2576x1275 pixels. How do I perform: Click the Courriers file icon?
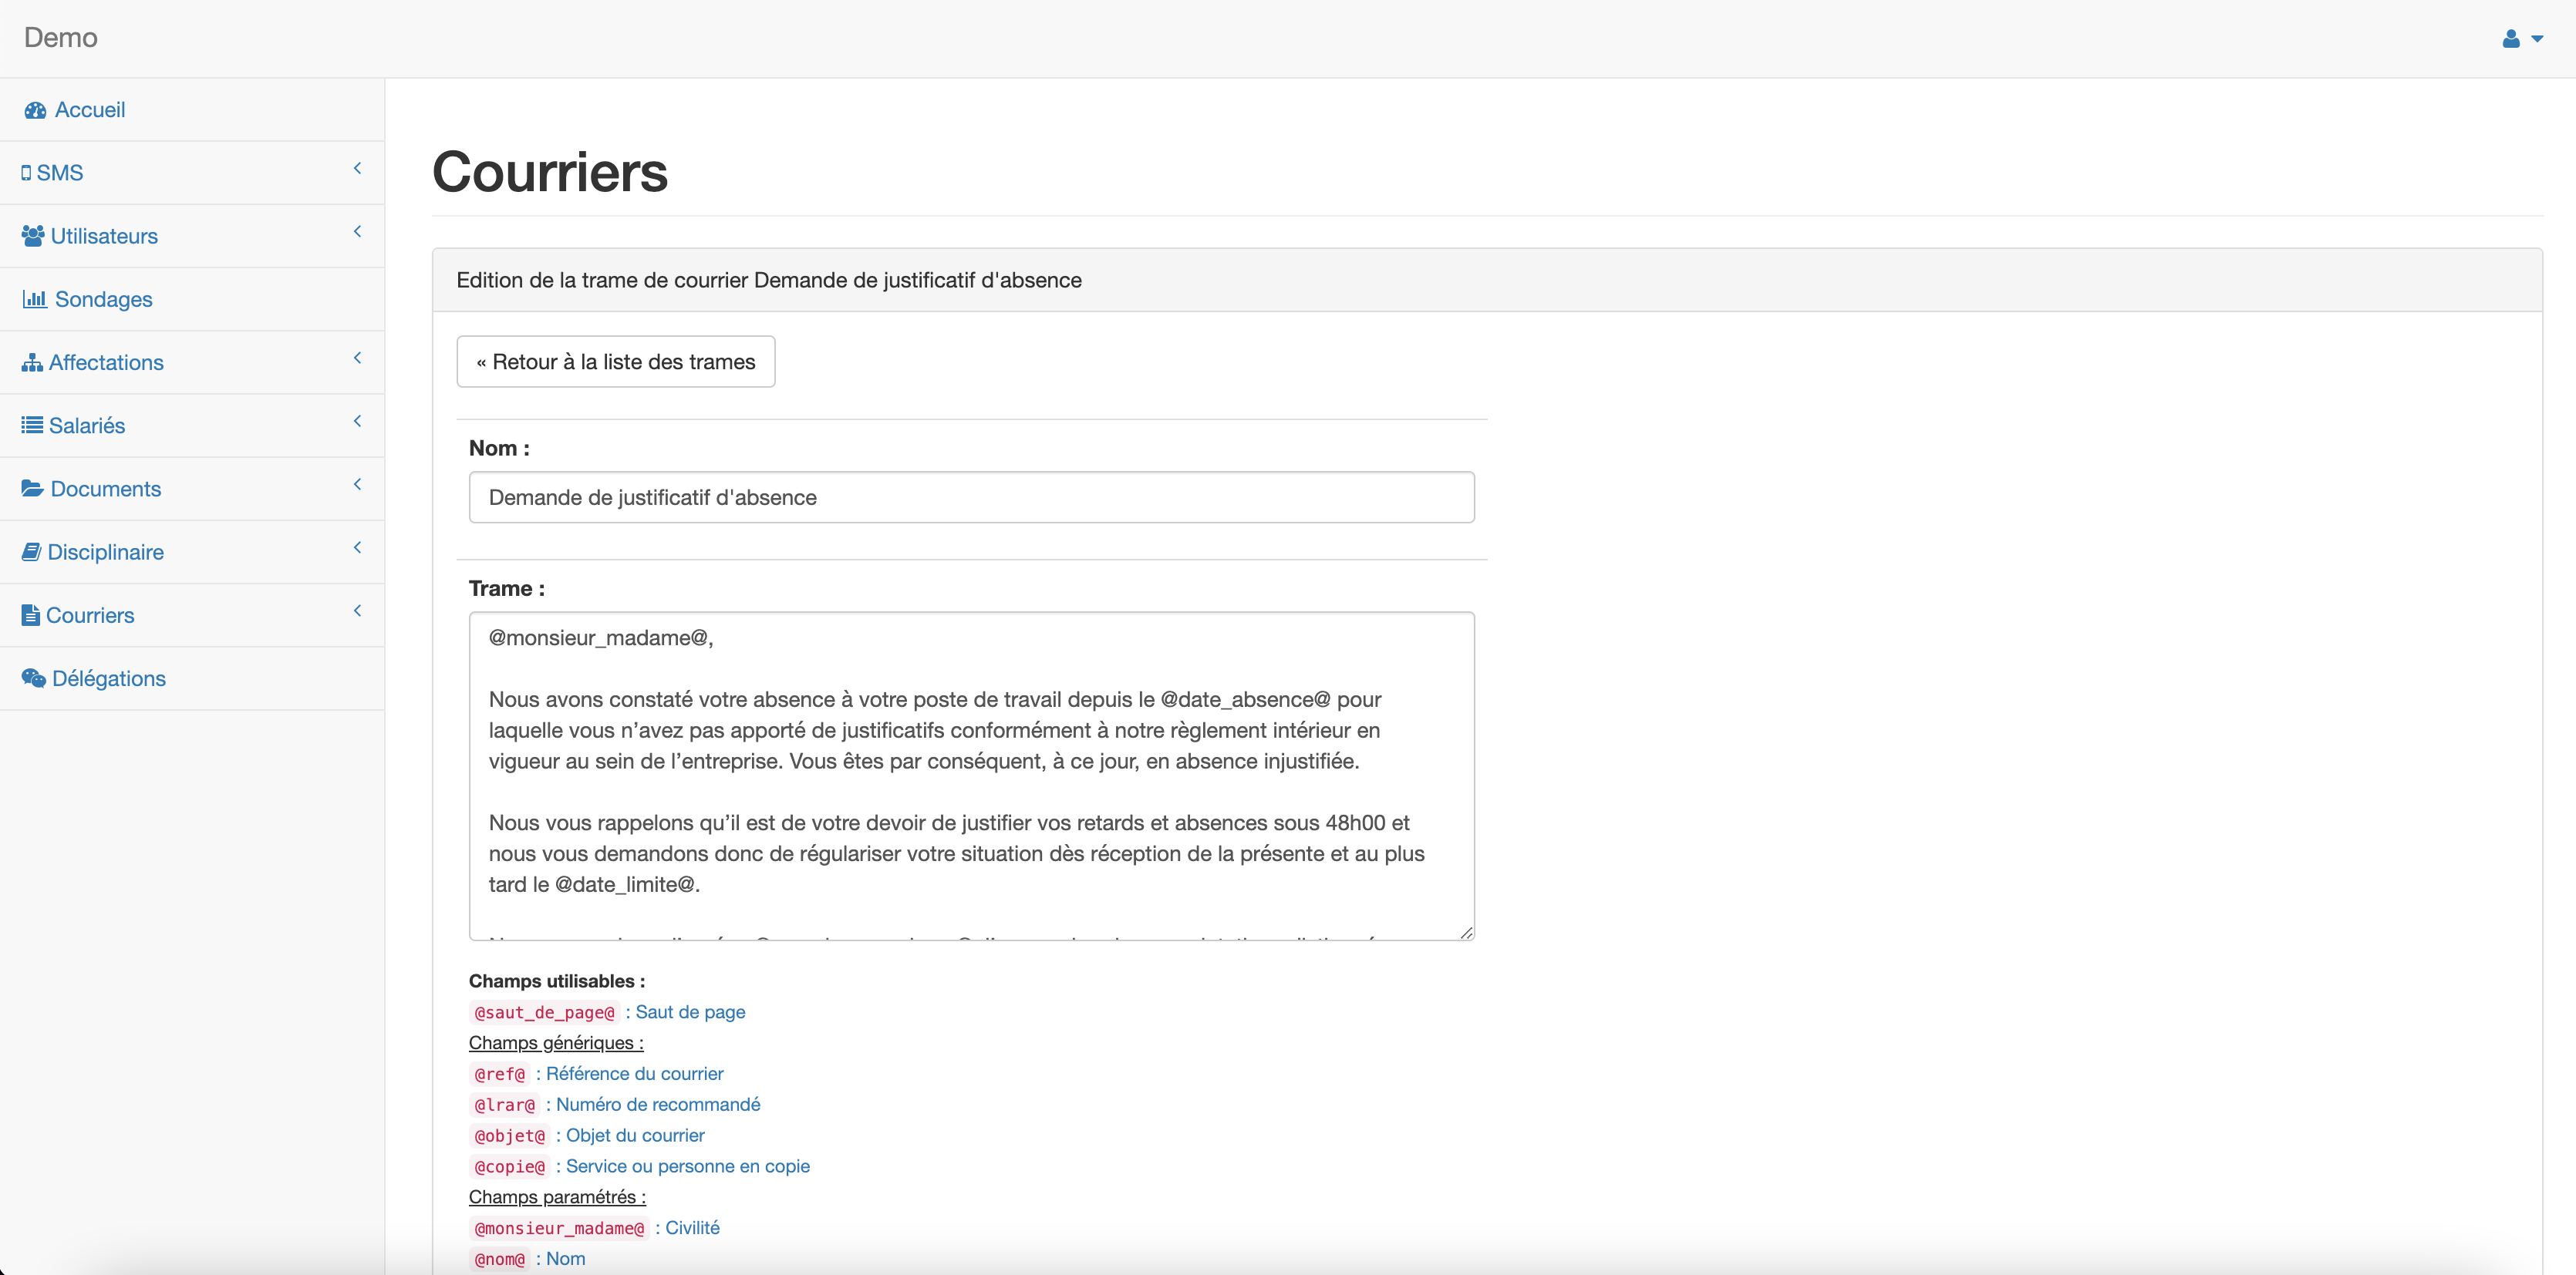[31, 614]
